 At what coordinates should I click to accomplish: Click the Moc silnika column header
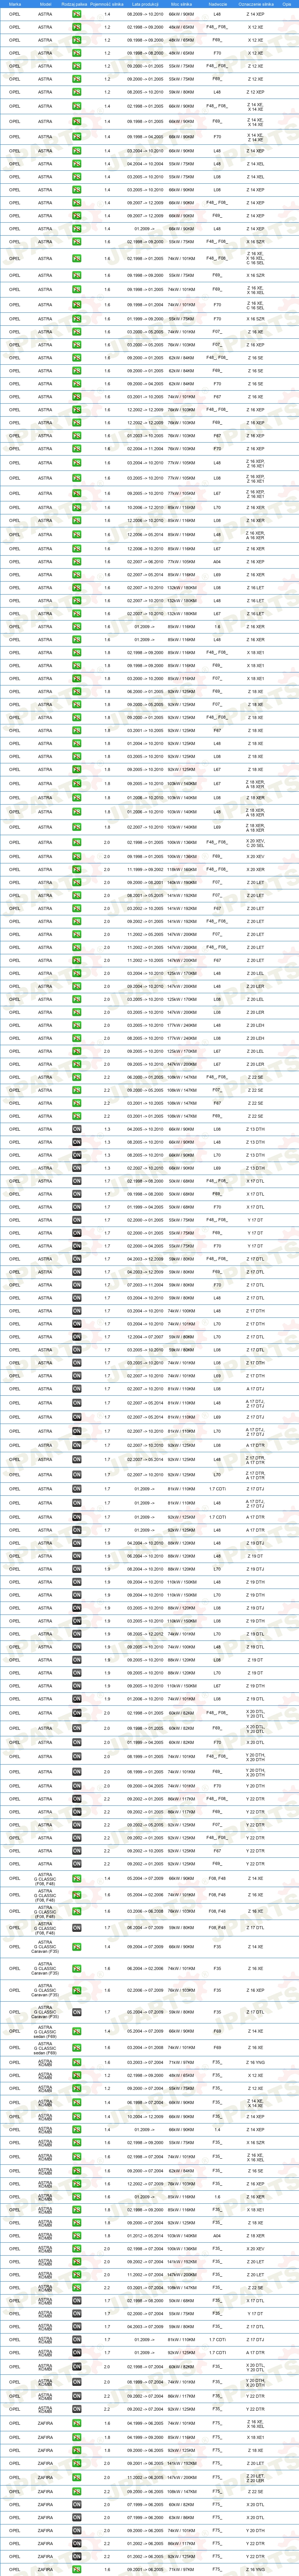[181, 4]
